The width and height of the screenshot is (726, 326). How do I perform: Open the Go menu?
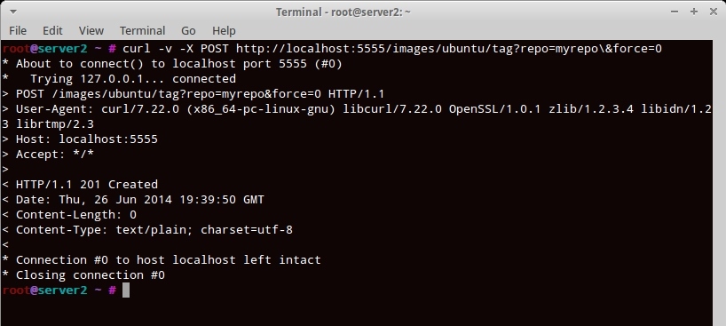[x=188, y=30]
